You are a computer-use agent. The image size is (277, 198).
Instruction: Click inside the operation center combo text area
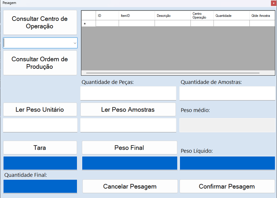38,43
